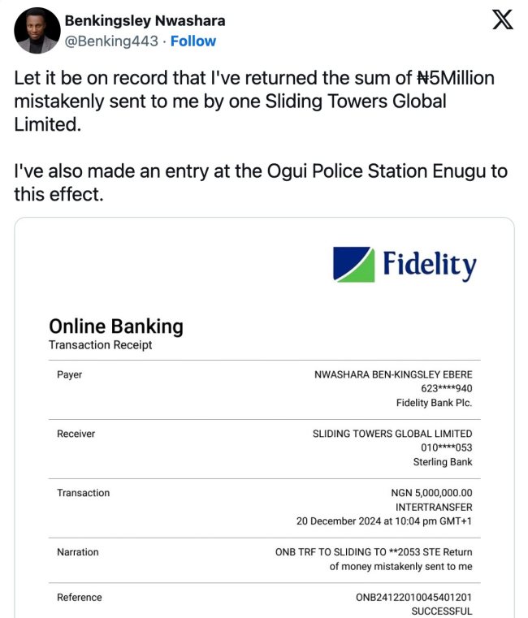
Task: Click the Reference row label
Action: tap(79, 598)
